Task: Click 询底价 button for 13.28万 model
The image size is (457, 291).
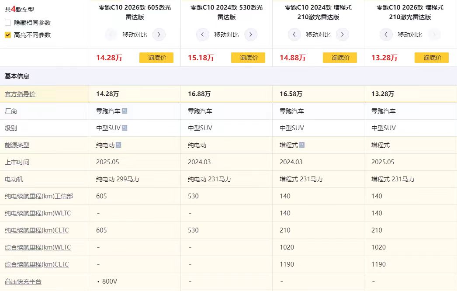Action: [x=432, y=58]
